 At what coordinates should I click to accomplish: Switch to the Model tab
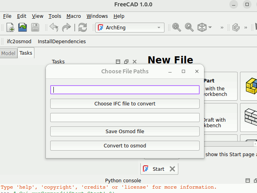pos(8,53)
